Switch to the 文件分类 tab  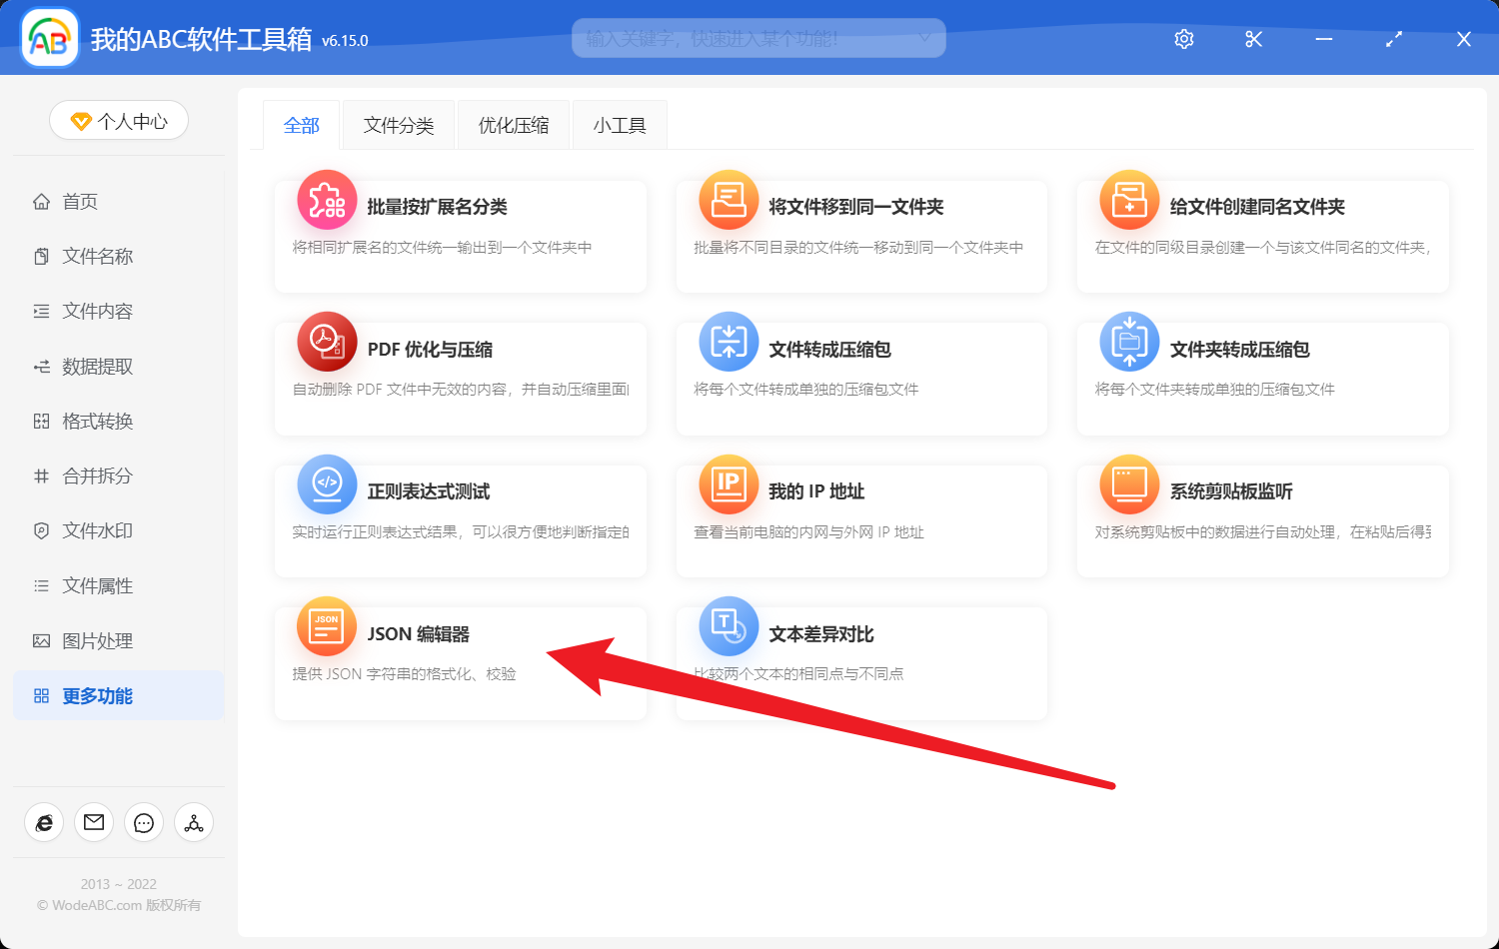pos(398,124)
